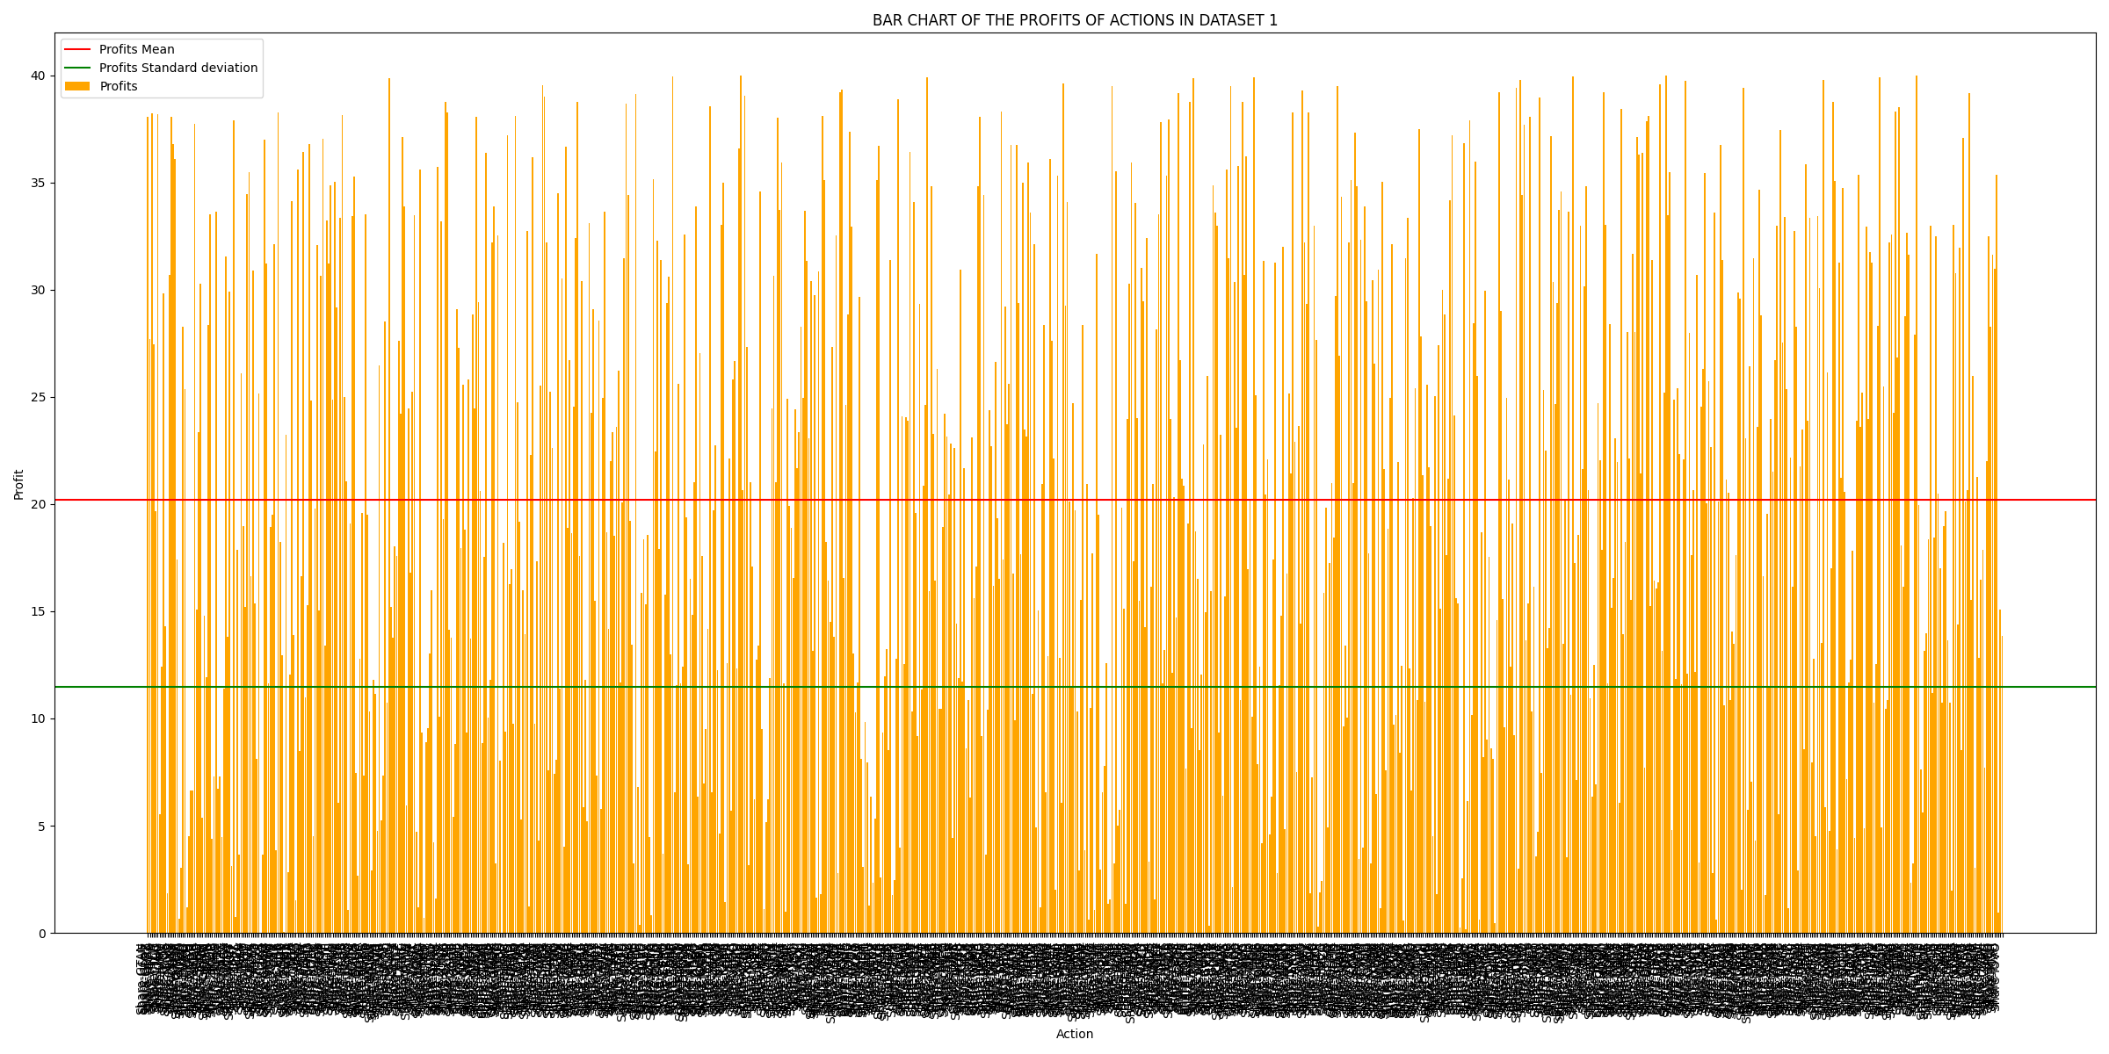
Task: Click the y-axis tick label 30
Action: 38,290
